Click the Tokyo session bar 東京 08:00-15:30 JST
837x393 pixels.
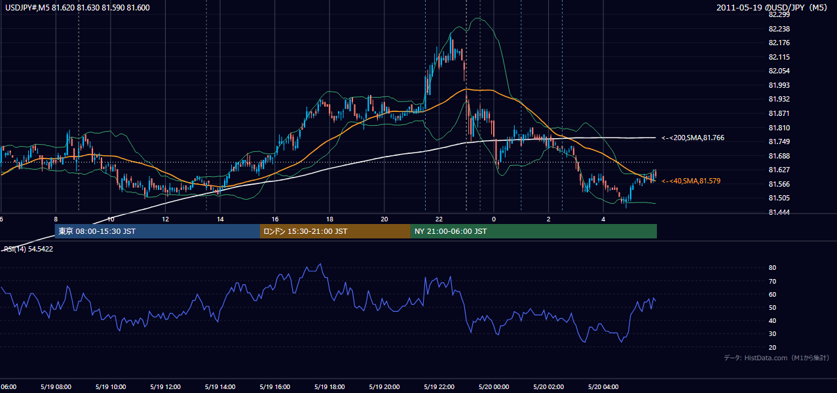tap(157, 231)
